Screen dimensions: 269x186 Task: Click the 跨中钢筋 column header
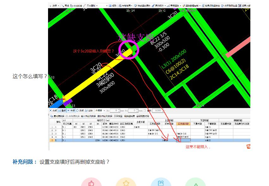[169, 123]
